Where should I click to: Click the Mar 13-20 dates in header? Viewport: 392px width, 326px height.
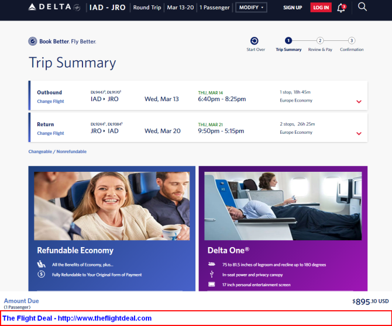click(x=180, y=8)
